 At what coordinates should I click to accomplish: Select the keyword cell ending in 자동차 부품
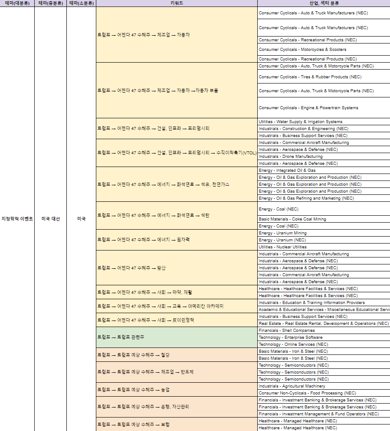(x=177, y=90)
